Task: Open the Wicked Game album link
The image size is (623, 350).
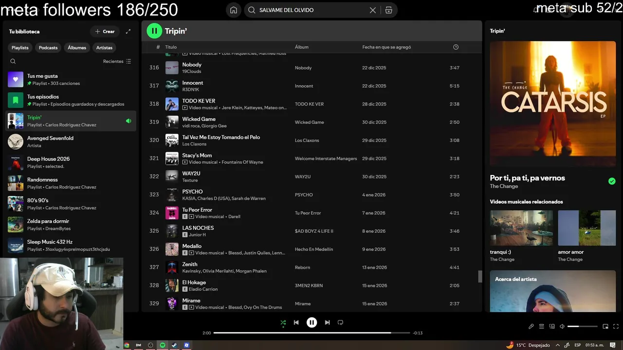Action: point(310,122)
